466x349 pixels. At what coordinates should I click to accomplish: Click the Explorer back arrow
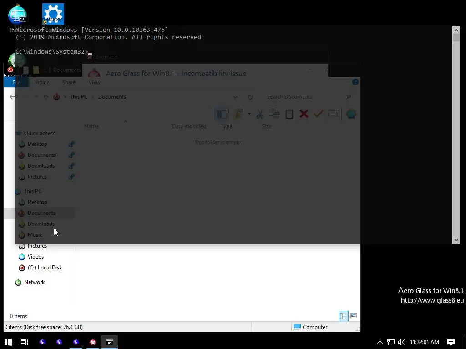(12, 97)
